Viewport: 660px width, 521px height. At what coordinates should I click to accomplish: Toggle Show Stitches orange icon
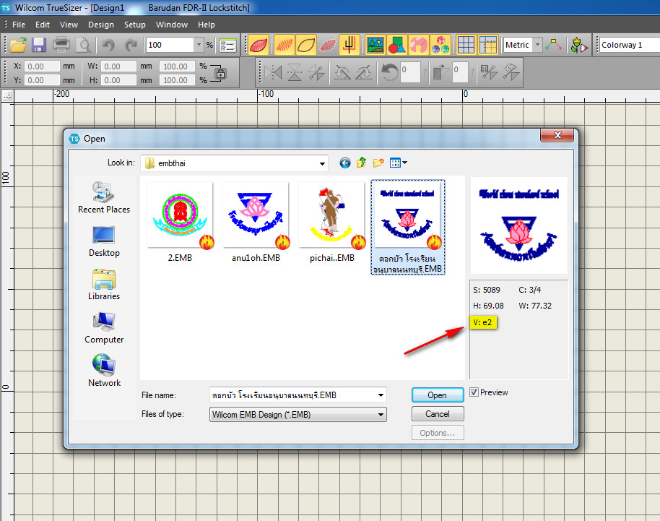click(284, 45)
